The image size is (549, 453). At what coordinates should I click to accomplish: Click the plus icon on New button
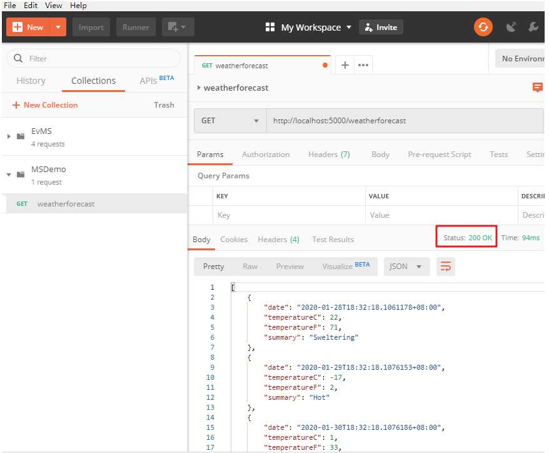click(17, 27)
